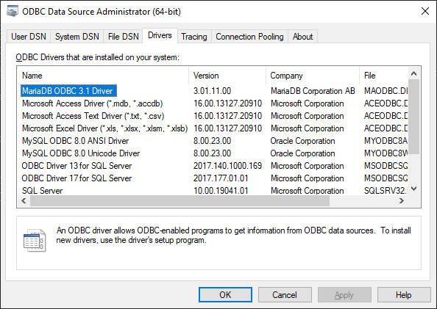Sort by the Version column header
Screen dimensions: 437x309
[227, 76]
